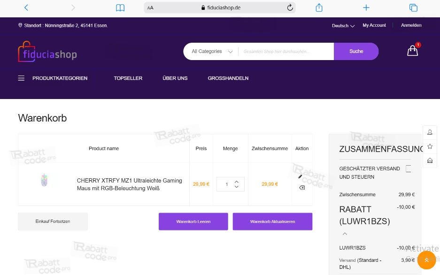Open the CHERRY XTRFY MZ1 product thumbnail

coord(44,180)
